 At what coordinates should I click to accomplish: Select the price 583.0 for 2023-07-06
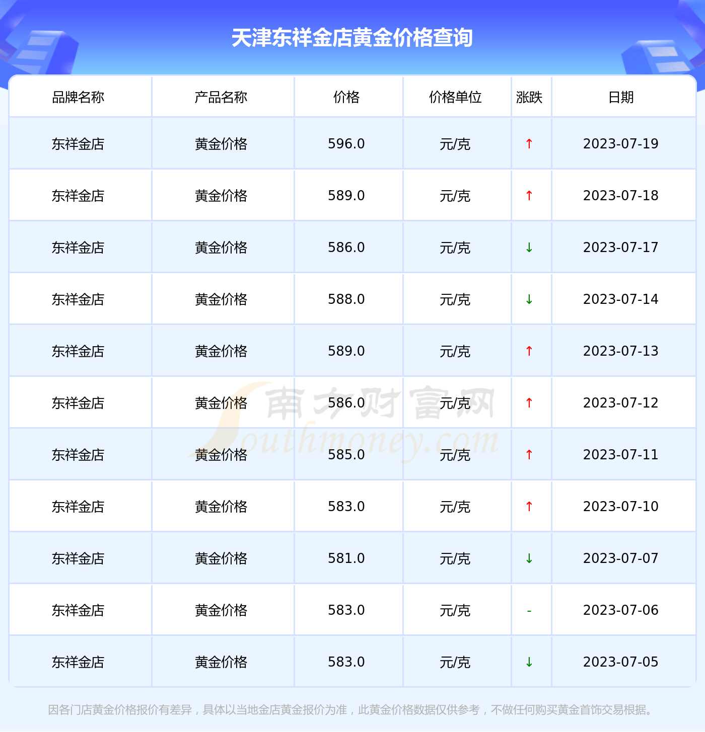pyautogui.click(x=346, y=610)
